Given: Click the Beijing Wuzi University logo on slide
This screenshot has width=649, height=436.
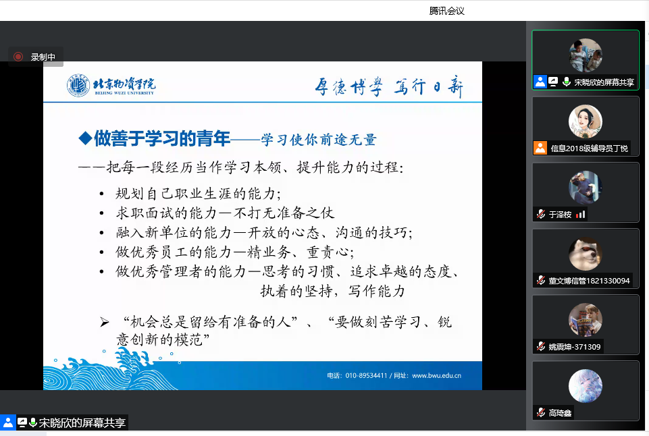Looking at the screenshot, I should (x=111, y=86).
